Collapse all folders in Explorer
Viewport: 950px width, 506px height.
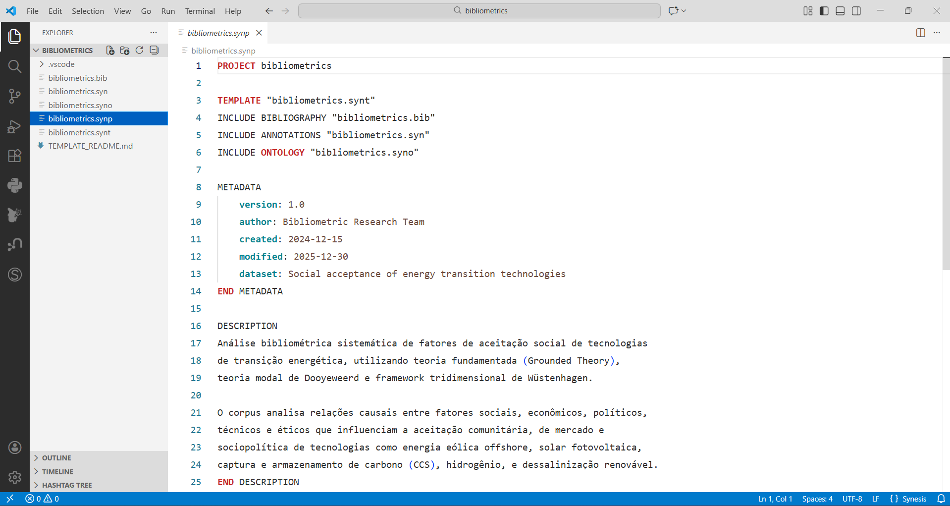coord(155,51)
